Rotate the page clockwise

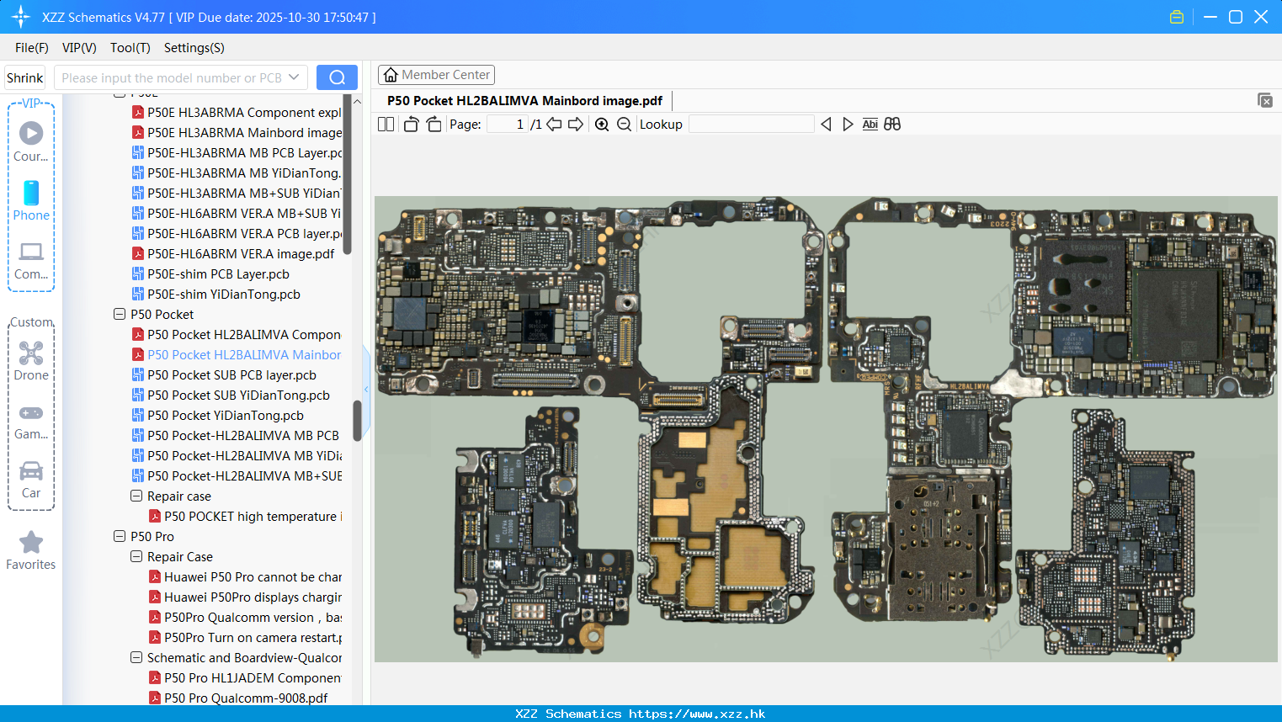click(x=434, y=125)
